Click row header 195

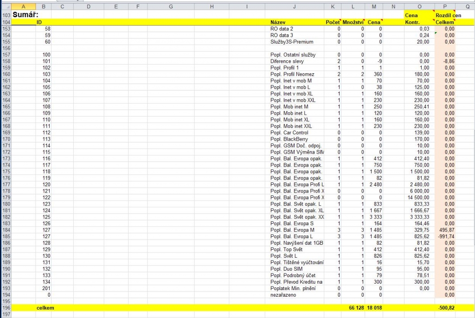6,301
